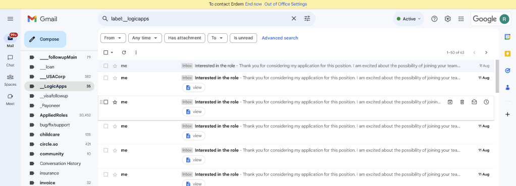Screen dimensions: 516x186
Task: Open the Any time filter dropdown
Action: (x=145, y=38)
